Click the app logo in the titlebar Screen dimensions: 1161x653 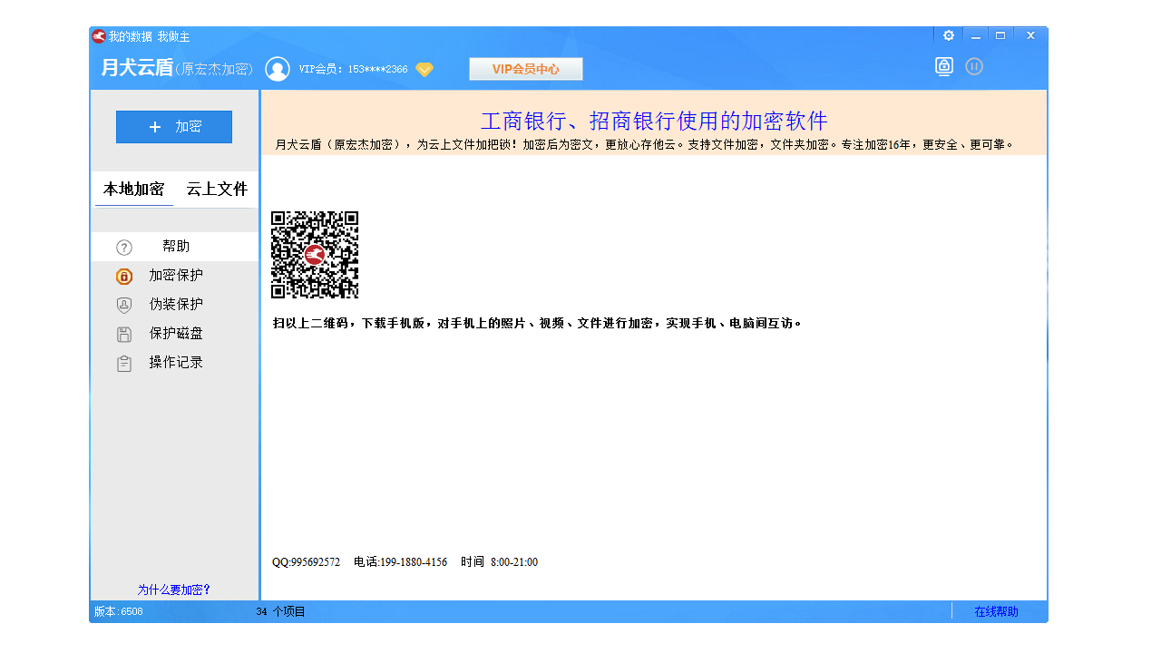[x=97, y=36]
